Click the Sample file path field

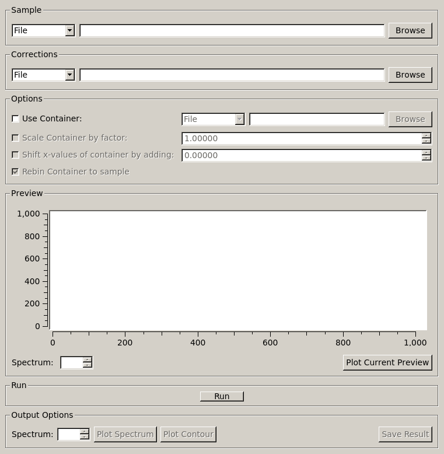click(x=232, y=30)
